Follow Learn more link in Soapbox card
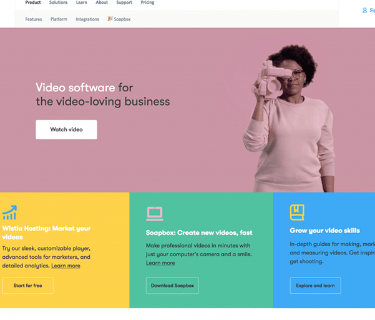The height and width of the screenshot is (320, 375). tap(160, 263)
